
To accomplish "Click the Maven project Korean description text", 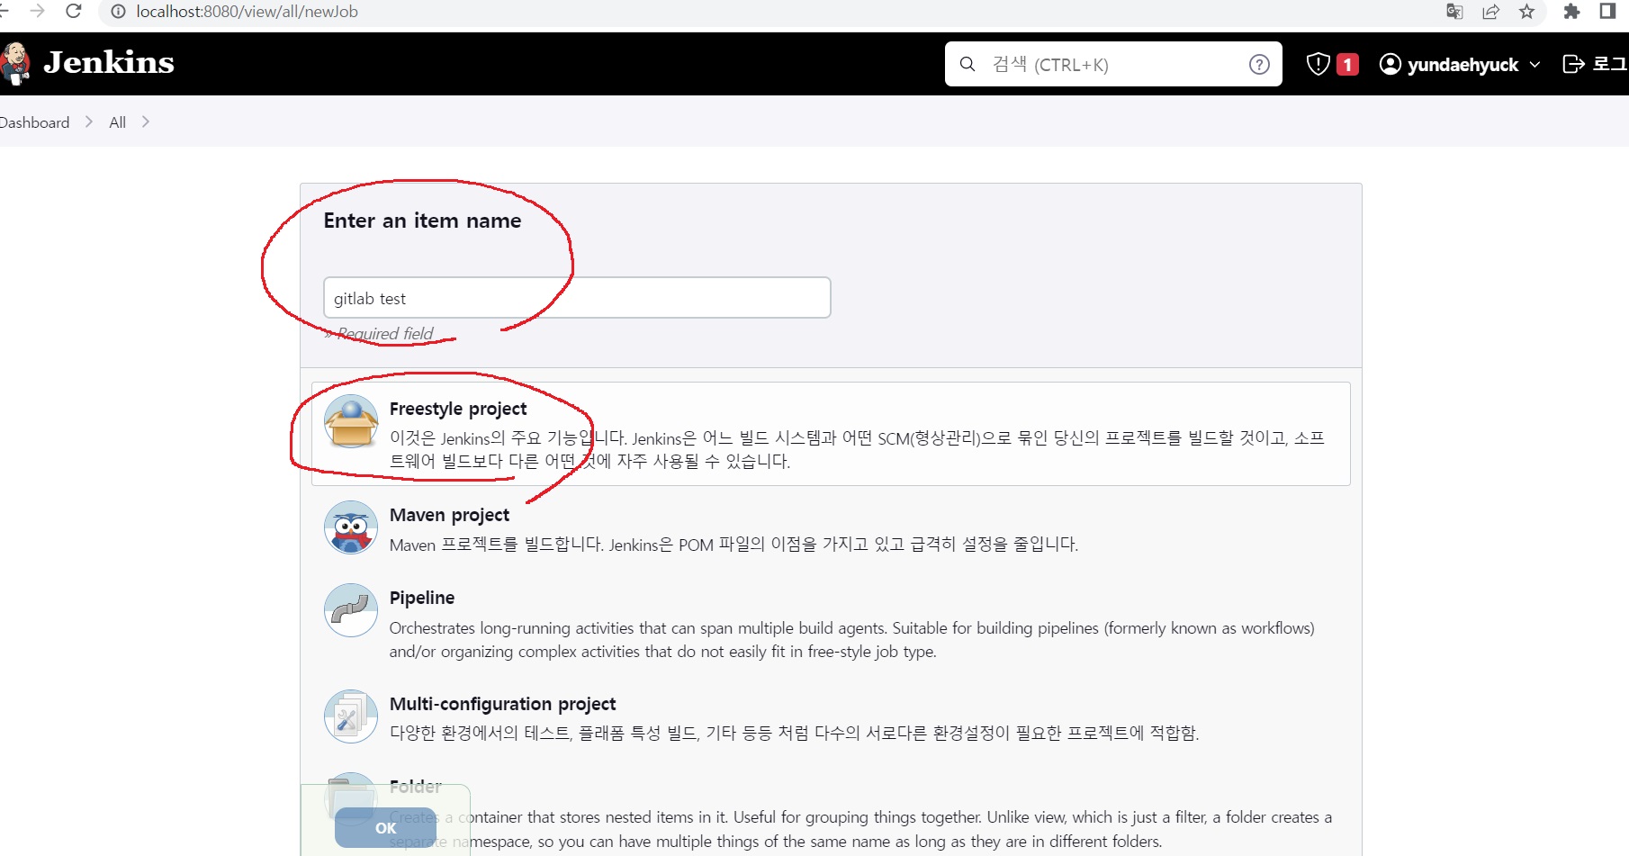I will [x=733, y=545].
